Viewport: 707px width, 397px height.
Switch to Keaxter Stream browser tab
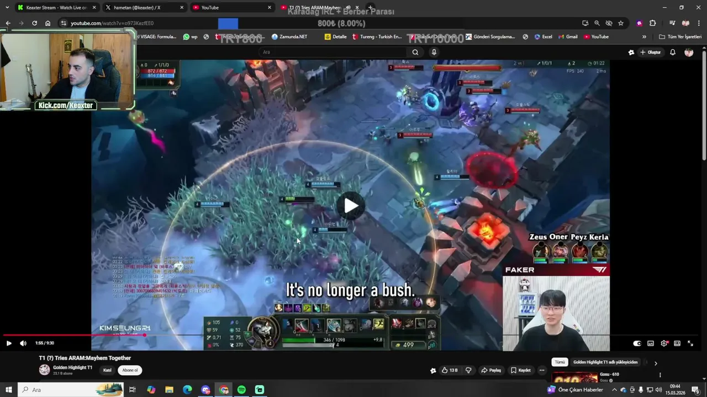(57, 8)
